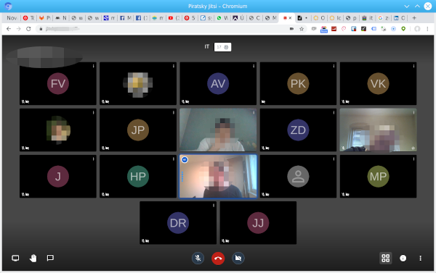Reload the current page
The width and height of the screenshot is (436, 273).
(x=28, y=29)
